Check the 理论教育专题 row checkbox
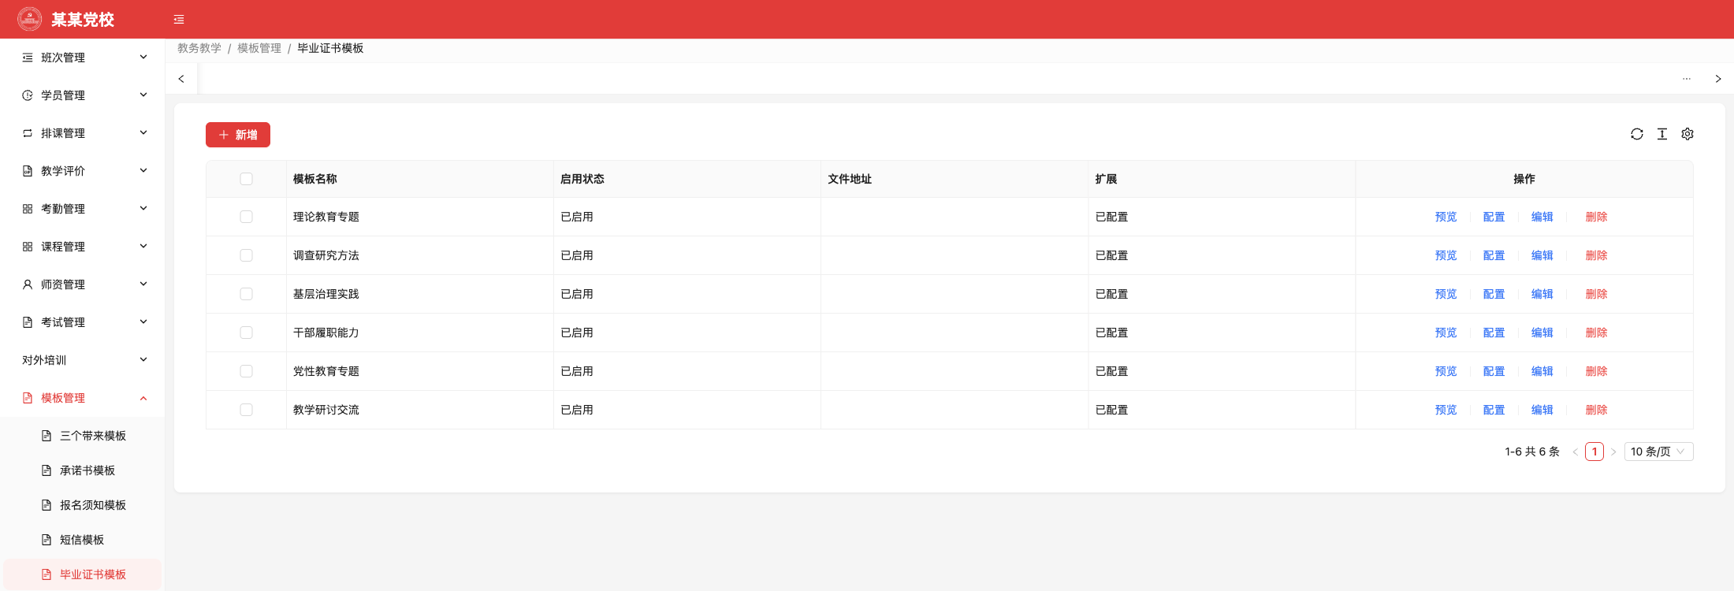The image size is (1734, 591). point(246,217)
